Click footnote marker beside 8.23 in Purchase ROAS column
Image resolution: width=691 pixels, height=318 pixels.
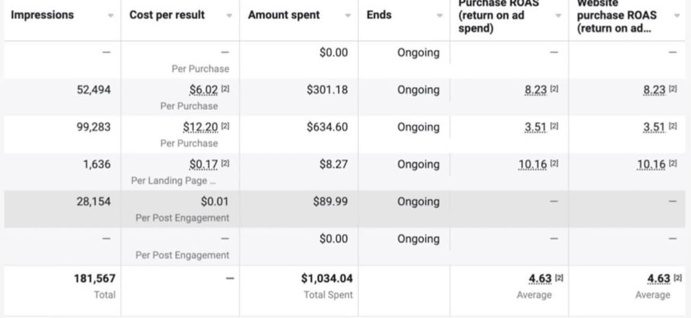(554, 90)
